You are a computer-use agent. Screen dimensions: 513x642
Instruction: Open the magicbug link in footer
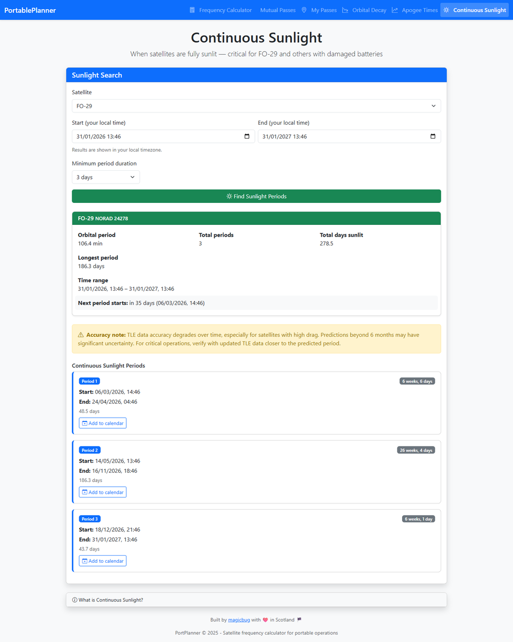click(x=239, y=620)
